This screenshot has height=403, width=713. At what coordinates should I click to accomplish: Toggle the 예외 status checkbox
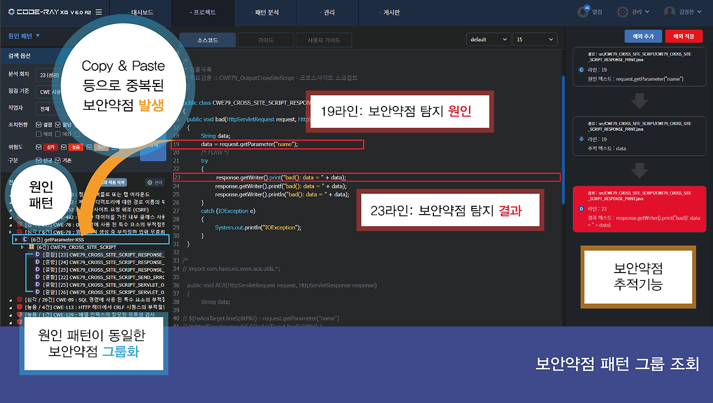click(59, 134)
